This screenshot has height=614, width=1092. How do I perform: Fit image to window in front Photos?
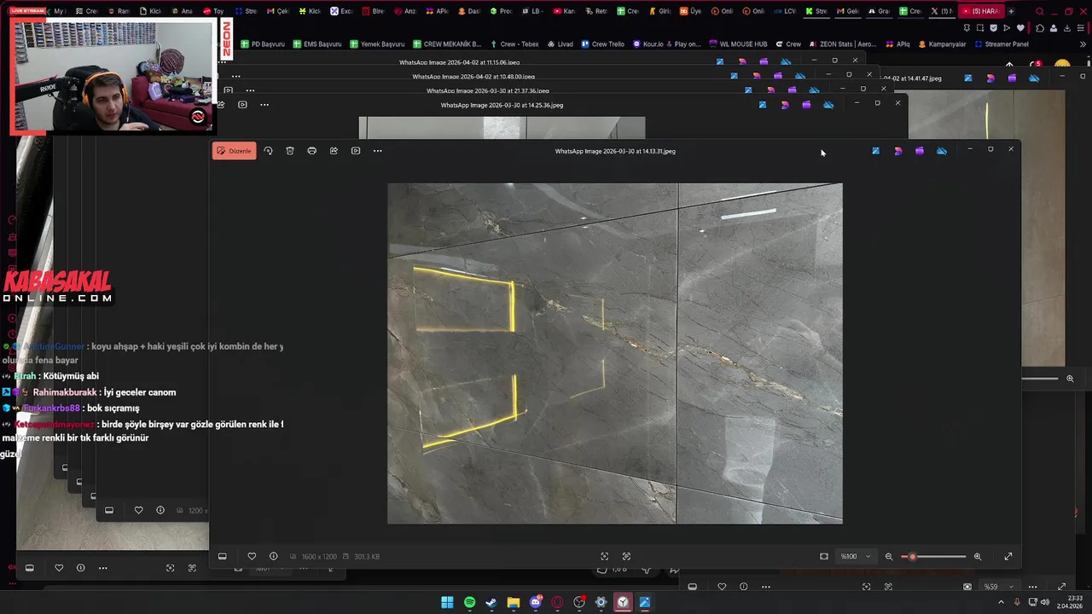click(x=824, y=556)
